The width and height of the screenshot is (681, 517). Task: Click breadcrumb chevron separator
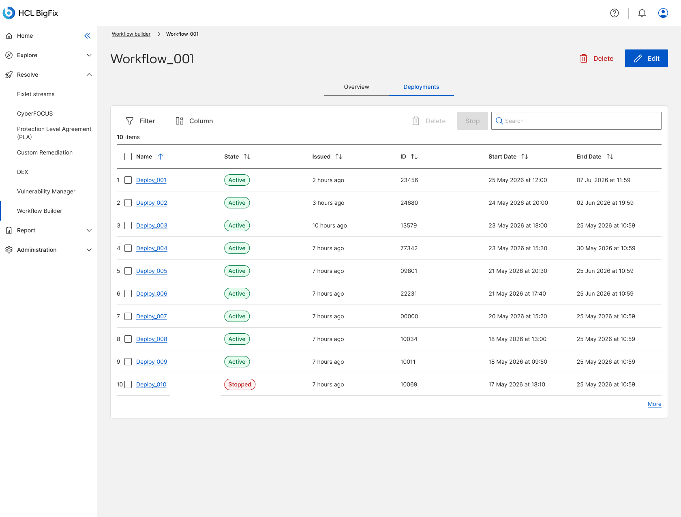pyautogui.click(x=159, y=34)
